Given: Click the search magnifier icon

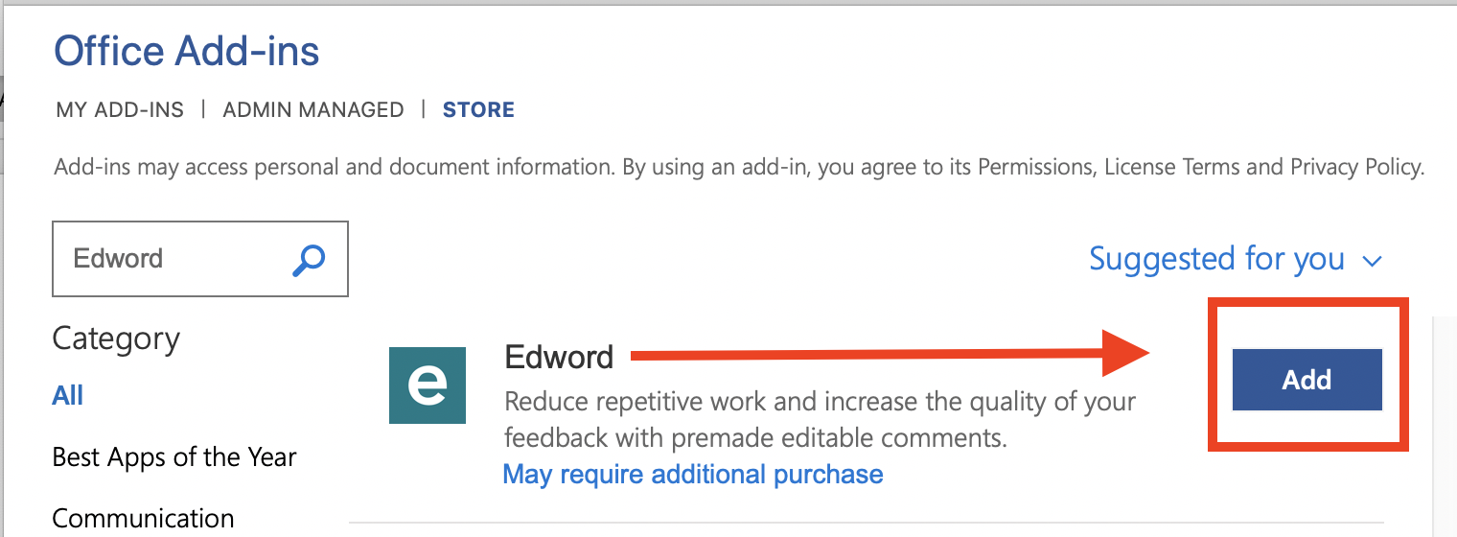Looking at the screenshot, I should (309, 259).
